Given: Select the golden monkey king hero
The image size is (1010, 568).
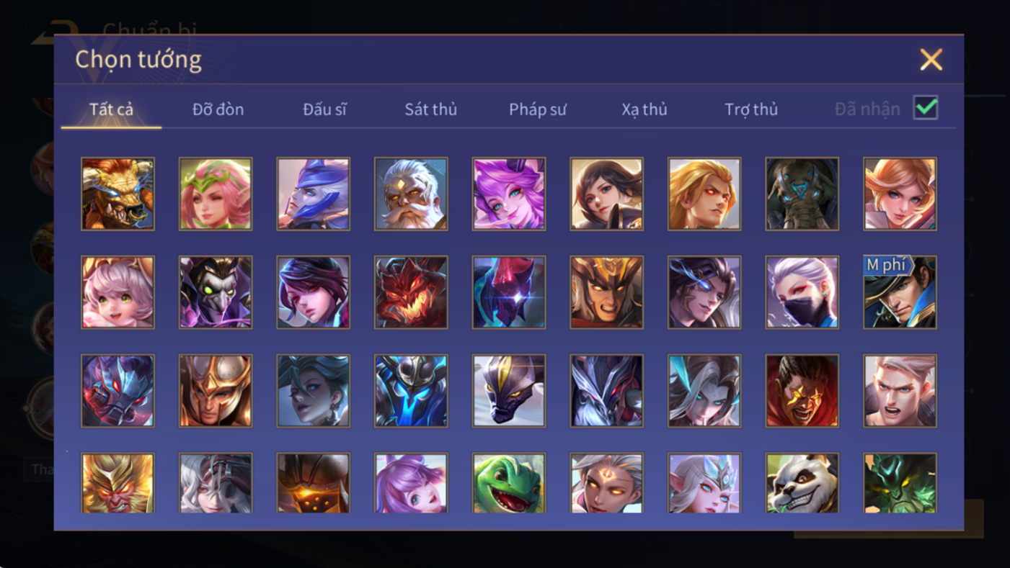Looking at the screenshot, I should point(118,483).
